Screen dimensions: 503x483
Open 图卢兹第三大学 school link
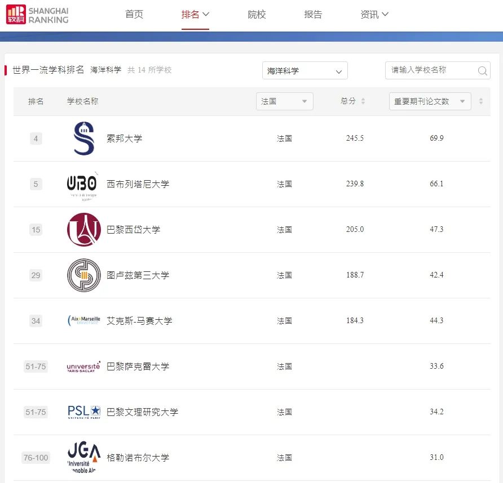pos(138,275)
